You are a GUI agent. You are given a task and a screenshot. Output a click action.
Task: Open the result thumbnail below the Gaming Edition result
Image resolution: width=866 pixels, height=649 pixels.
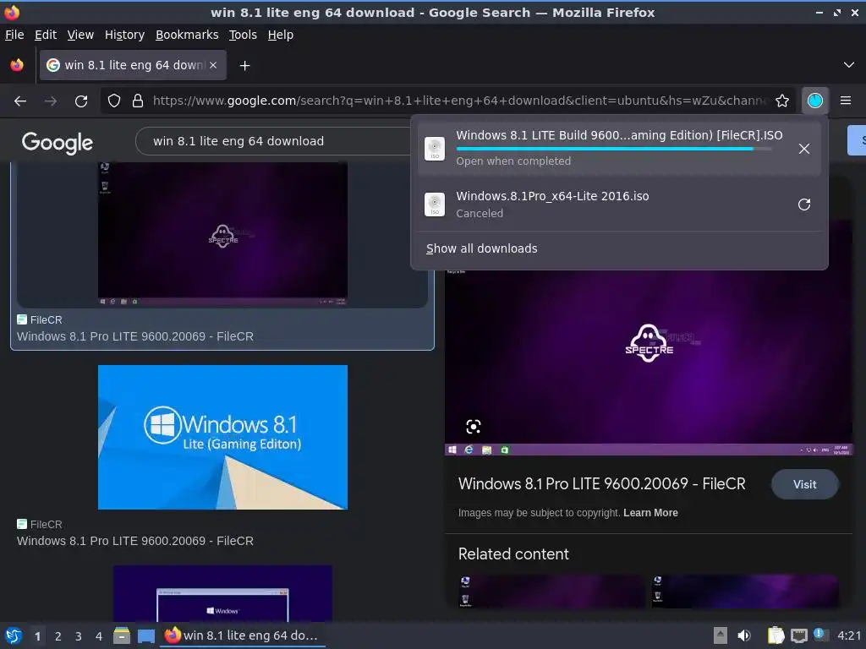222,593
